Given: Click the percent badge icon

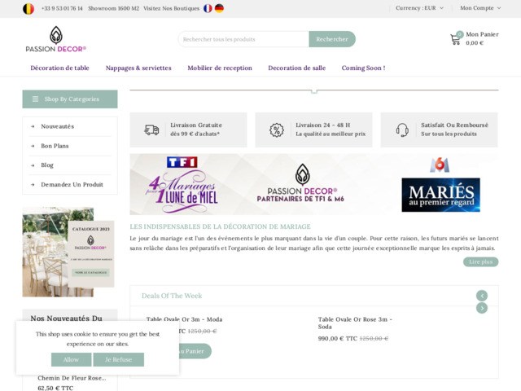Looking at the screenshot, I should point(277,130).
